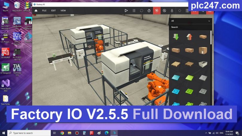Screen dimensions: 242x136
Task: Select Visual Studio 2022 shortcut
Action: click(x=6, y=85)
